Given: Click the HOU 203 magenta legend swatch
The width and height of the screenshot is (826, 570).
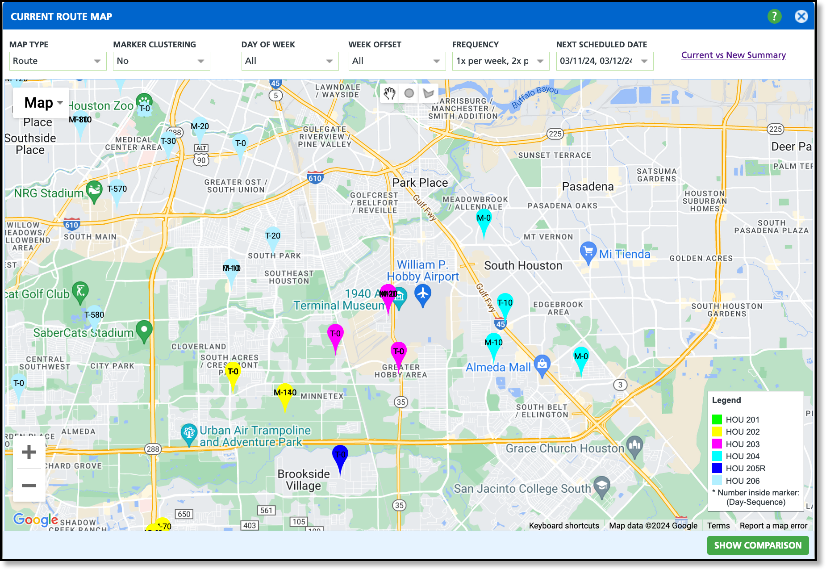Looking at the screenshot, I should pos(717,444).
